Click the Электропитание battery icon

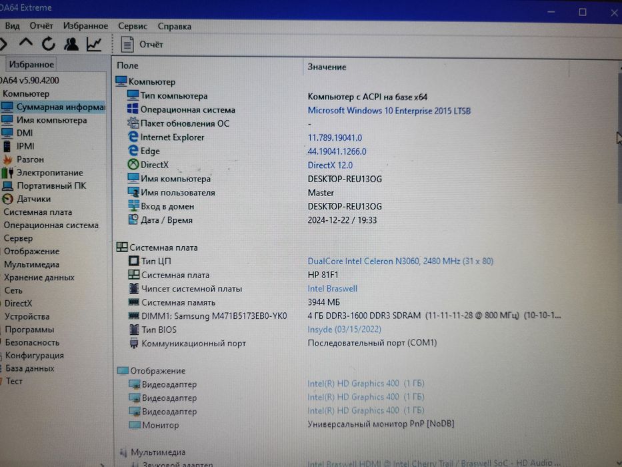pos(7,173)
